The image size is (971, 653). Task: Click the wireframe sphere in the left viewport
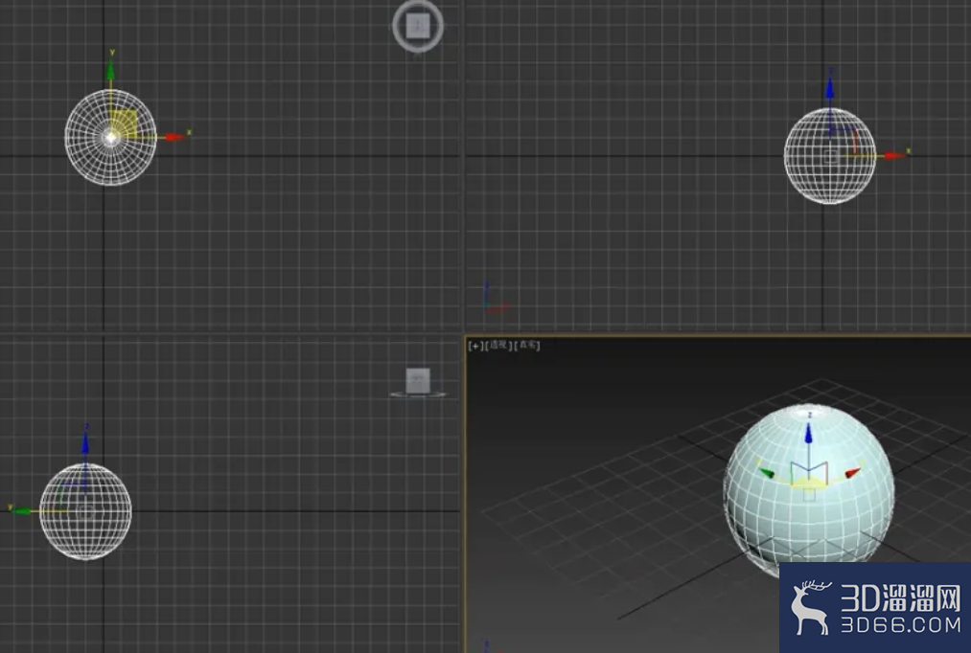tap(85, 511)
